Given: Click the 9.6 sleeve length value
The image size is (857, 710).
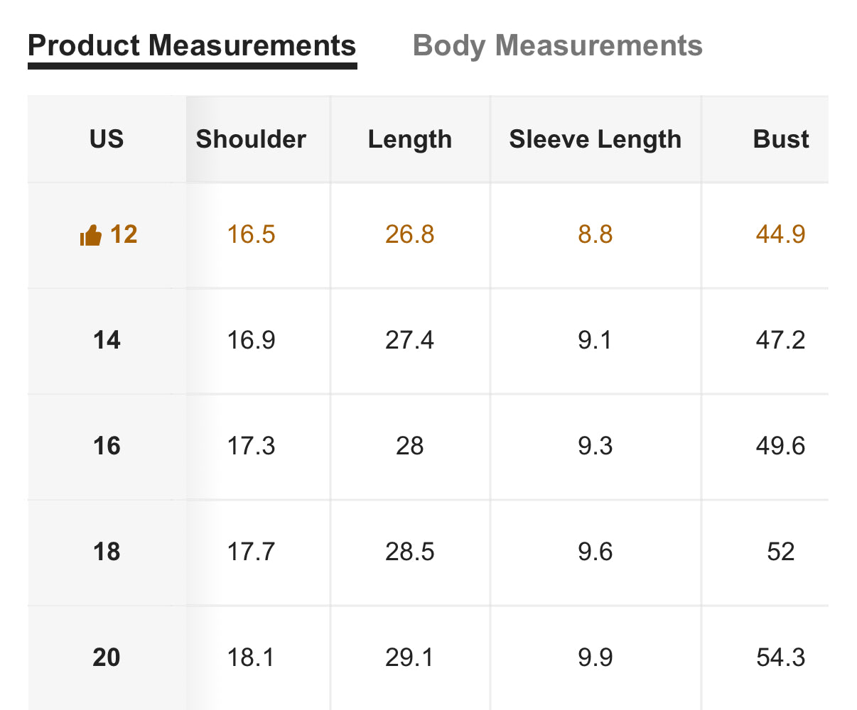Looking at the screenshot, I should coord(595,552).
